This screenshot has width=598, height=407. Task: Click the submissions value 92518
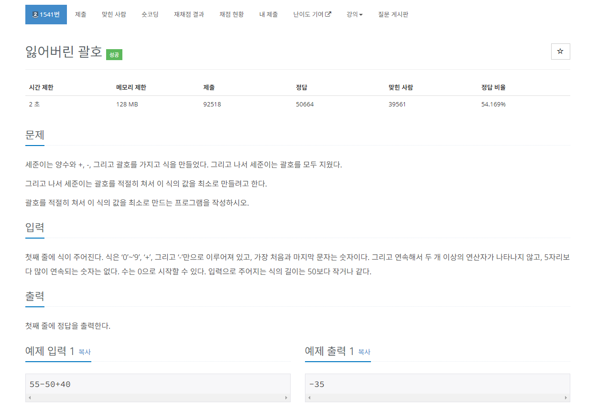click(x=212, y=104)
